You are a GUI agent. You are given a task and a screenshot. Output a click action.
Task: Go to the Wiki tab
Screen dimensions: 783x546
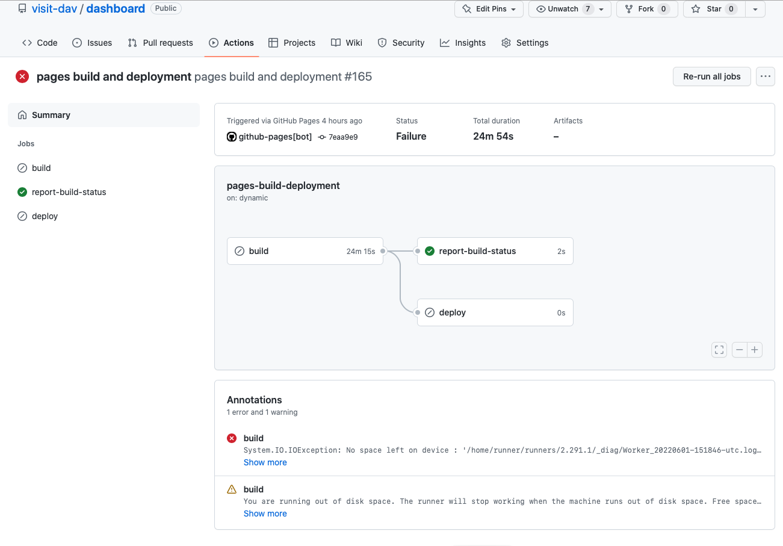[x=347, y=43]
